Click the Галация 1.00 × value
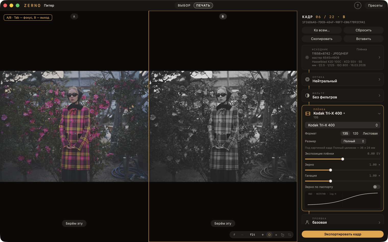This screenshot has width=388, height=242. pos(375,176)
